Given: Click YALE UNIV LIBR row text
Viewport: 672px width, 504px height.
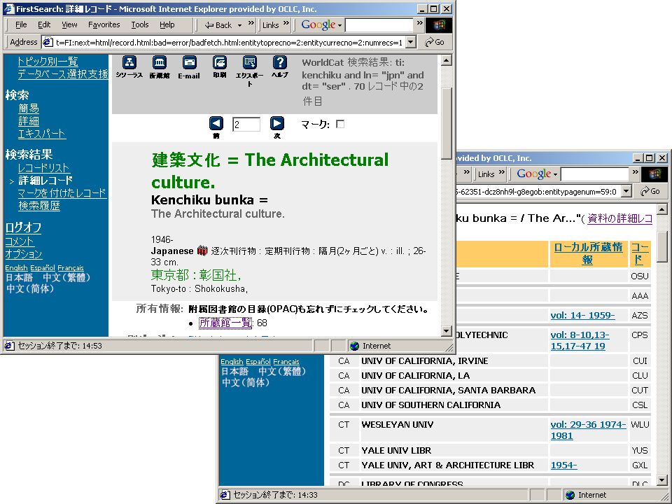Looking at the screenshot, I should (x=396, y=450).
